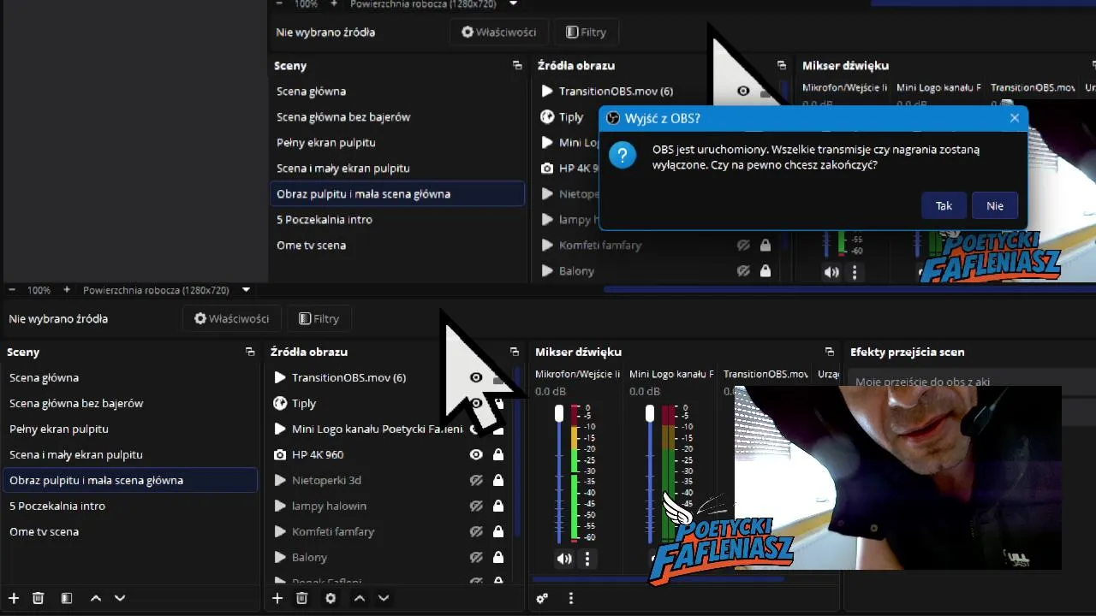The height and width of the screenshot is (616, 1096).
Task: Confirm exit with Tak button
Action: [944, 205]
